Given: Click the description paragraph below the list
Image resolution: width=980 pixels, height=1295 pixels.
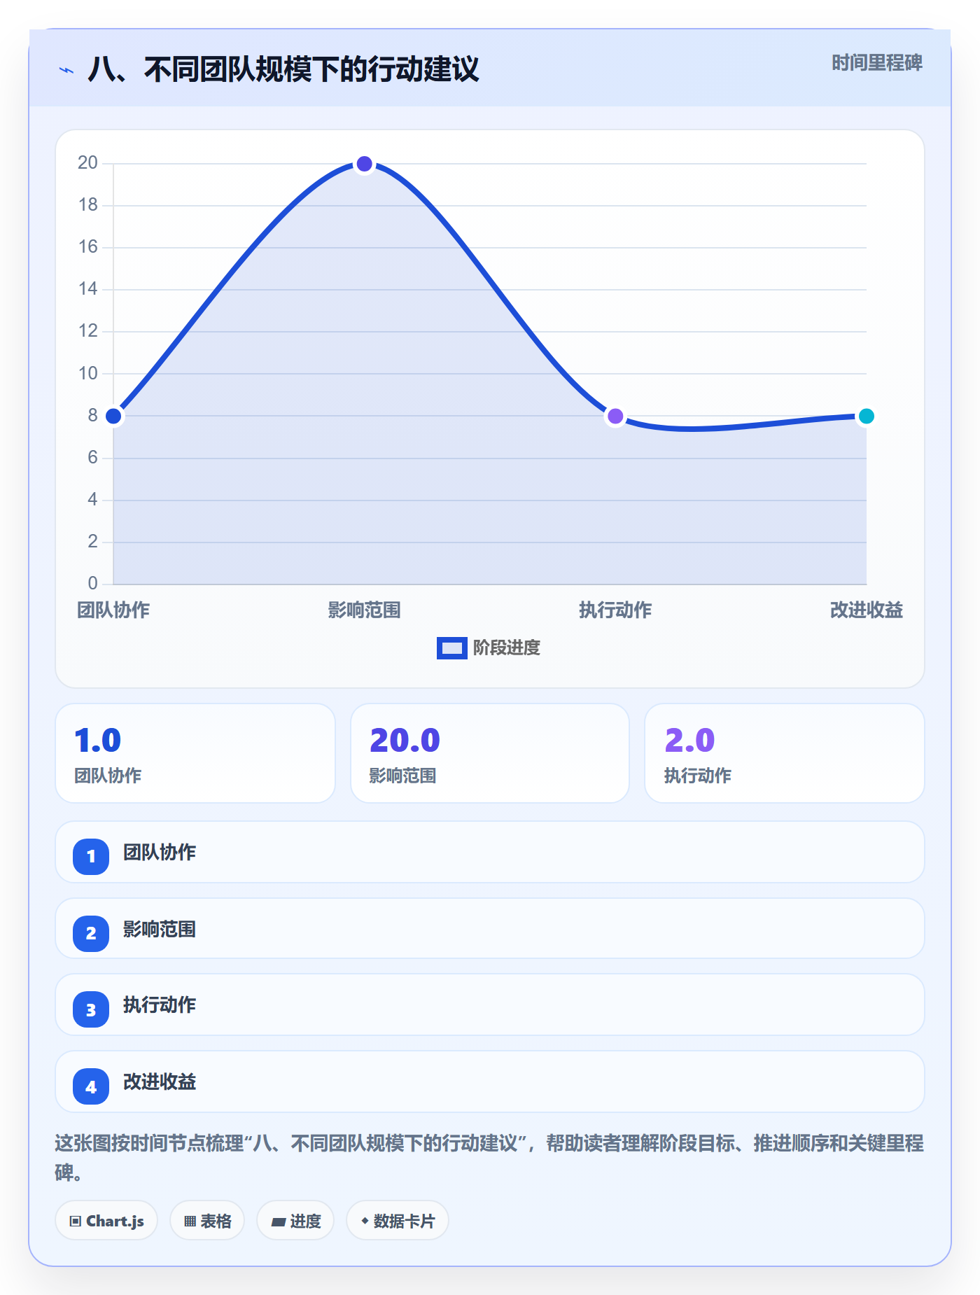Looking at the screenshot, I should (x=489, y=1158).
